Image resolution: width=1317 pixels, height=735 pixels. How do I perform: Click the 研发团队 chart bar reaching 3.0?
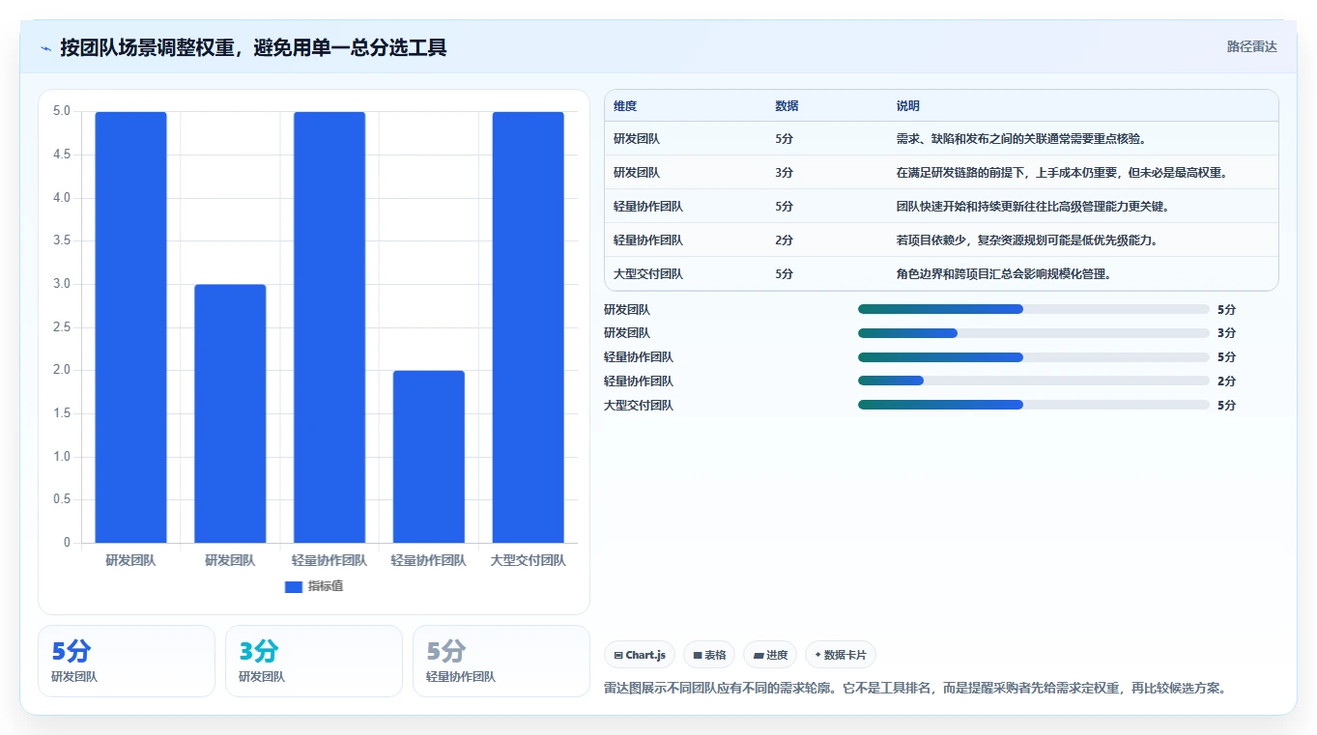(230, 413)
